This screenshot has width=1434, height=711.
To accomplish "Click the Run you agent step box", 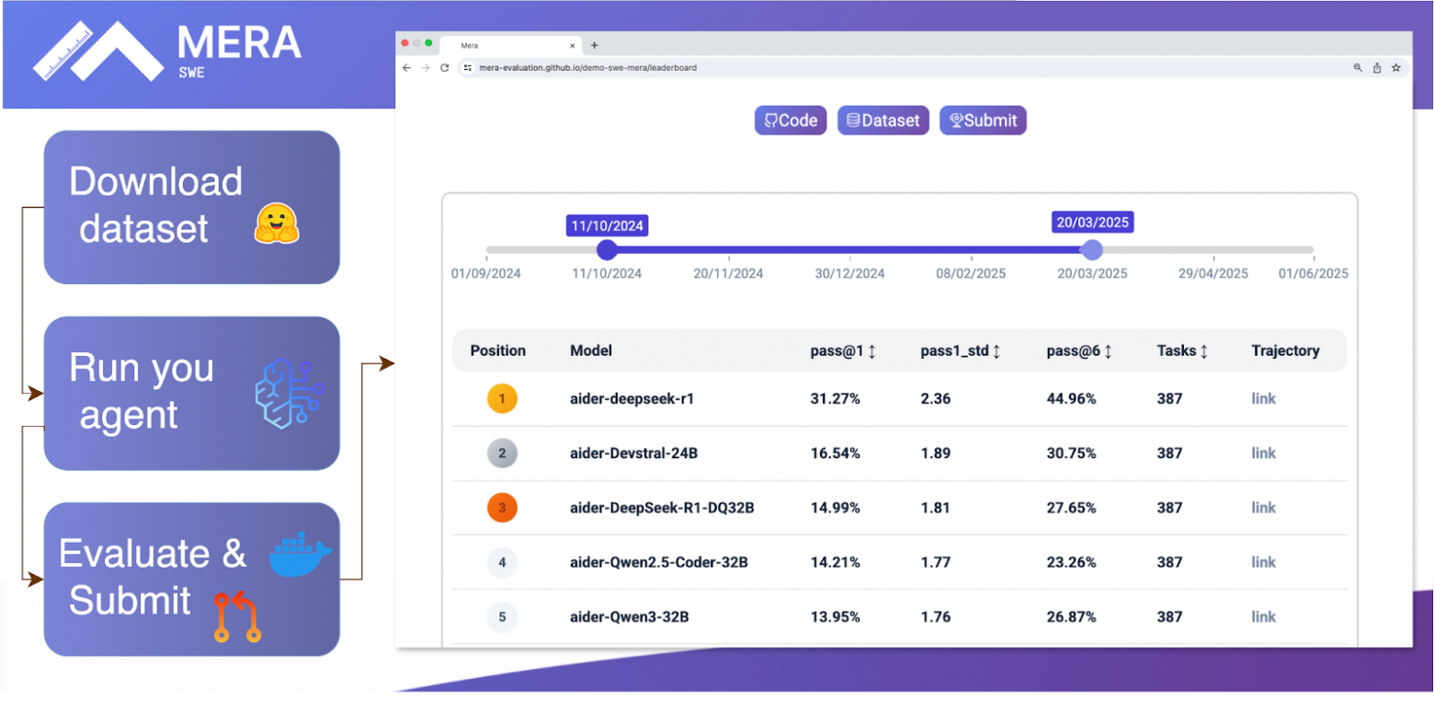I will click(x=192, y=393).
